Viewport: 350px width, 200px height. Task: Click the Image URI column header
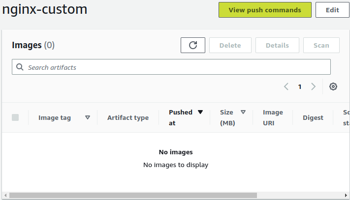pos(273,118)
